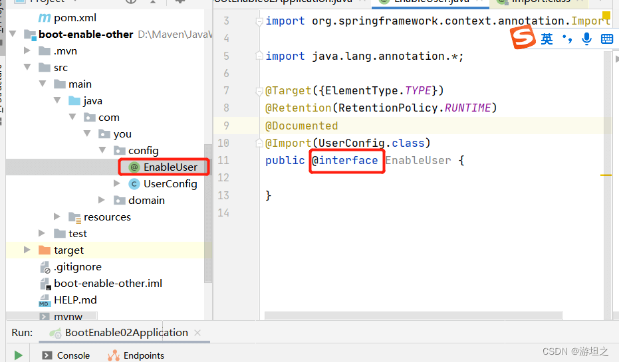Select the domain package folder icon

coord(119,201)
